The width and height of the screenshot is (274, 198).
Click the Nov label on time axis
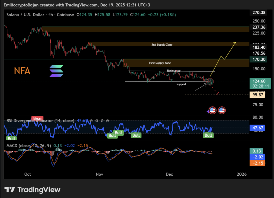[99, 174]
